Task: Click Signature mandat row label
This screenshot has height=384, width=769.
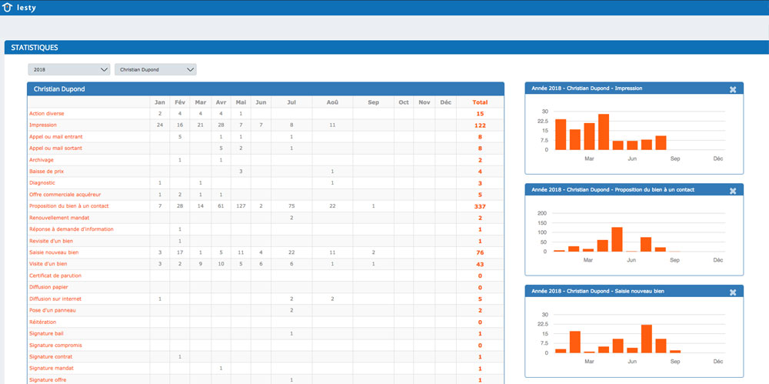Action: click(x=52, y=369)
